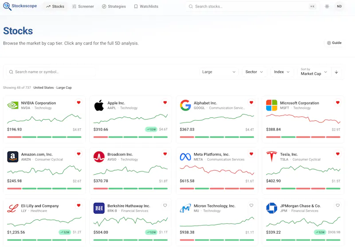Toggle sort direction arrow button
This screenshot has height=250, width=355.
(x=336, y=72)
